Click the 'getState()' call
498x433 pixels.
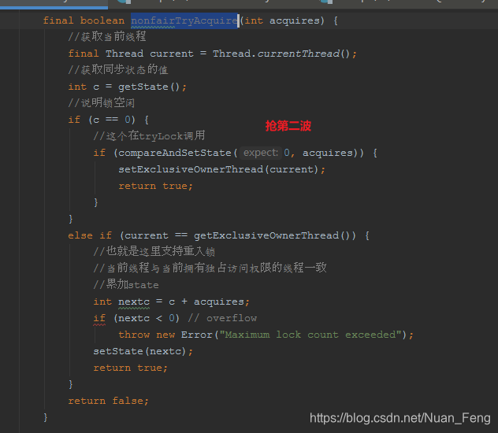click(x=149, y=87)
